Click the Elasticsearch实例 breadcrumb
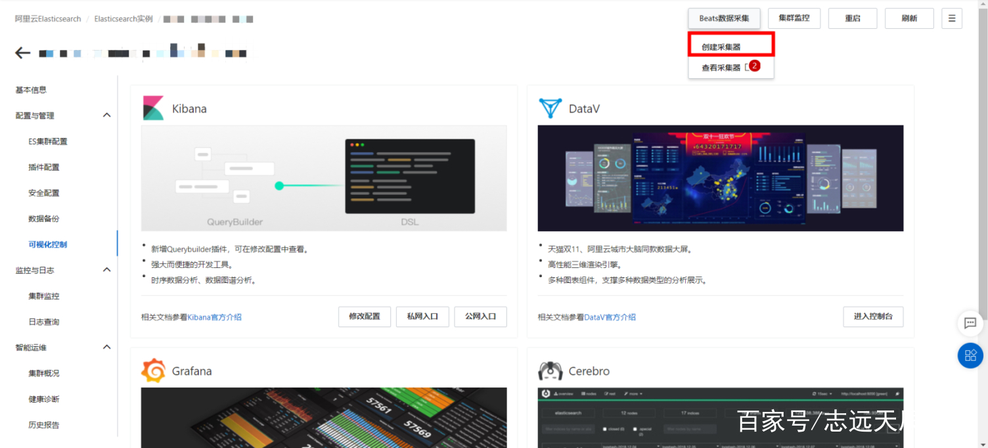 coord(123,19)
